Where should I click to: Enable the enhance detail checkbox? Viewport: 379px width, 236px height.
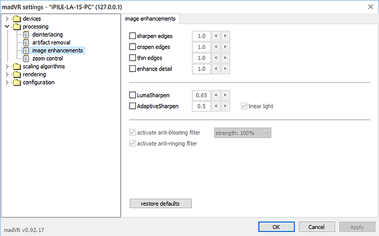pyautogui.click(x=132, y=69)
